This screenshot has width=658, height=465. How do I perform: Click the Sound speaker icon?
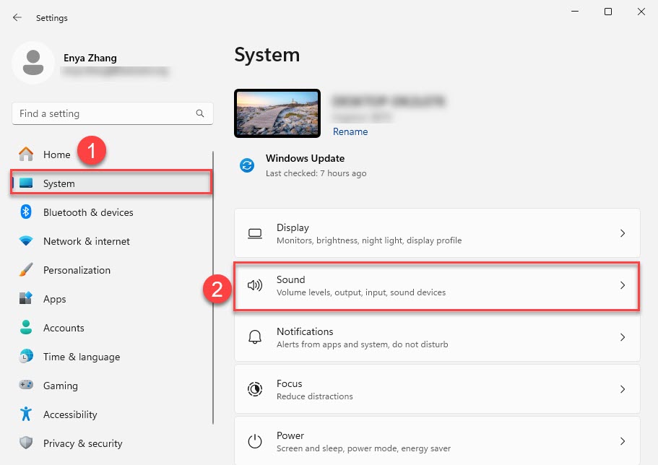pos(254,285)
